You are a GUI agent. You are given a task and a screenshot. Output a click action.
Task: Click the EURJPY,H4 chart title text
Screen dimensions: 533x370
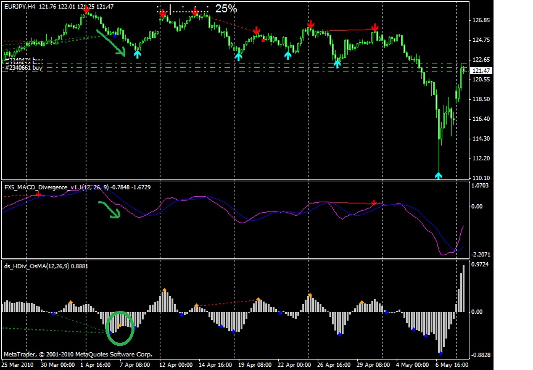coord(20,6)
